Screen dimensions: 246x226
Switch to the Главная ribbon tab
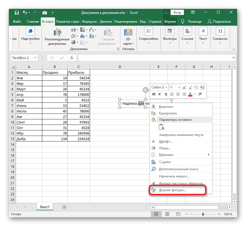pos(33,22)
